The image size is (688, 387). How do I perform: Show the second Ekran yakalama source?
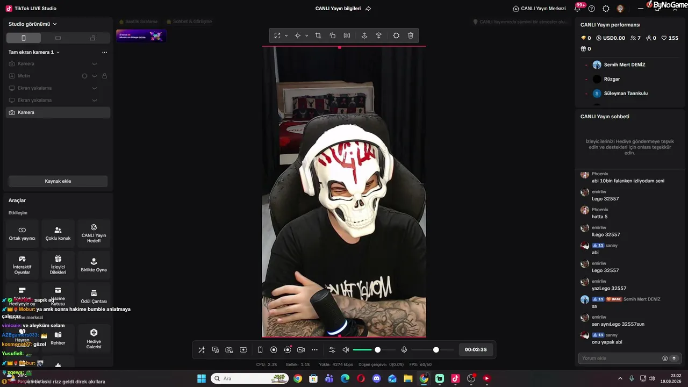tap(95, 101)
